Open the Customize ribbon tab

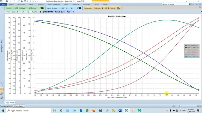click(x=75, y=4)
